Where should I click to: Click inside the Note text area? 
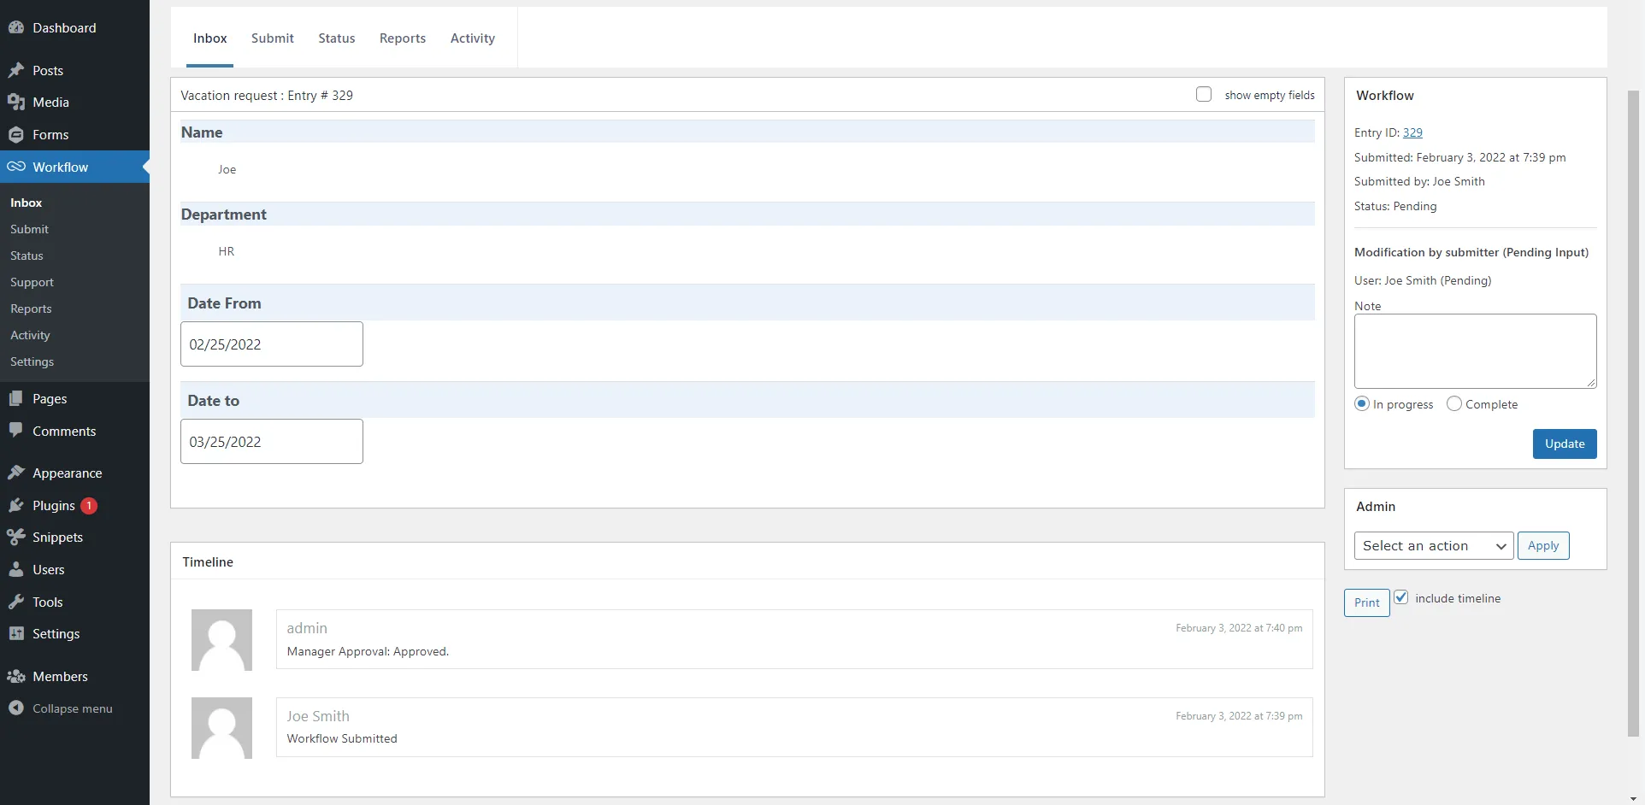[1475, 351]
